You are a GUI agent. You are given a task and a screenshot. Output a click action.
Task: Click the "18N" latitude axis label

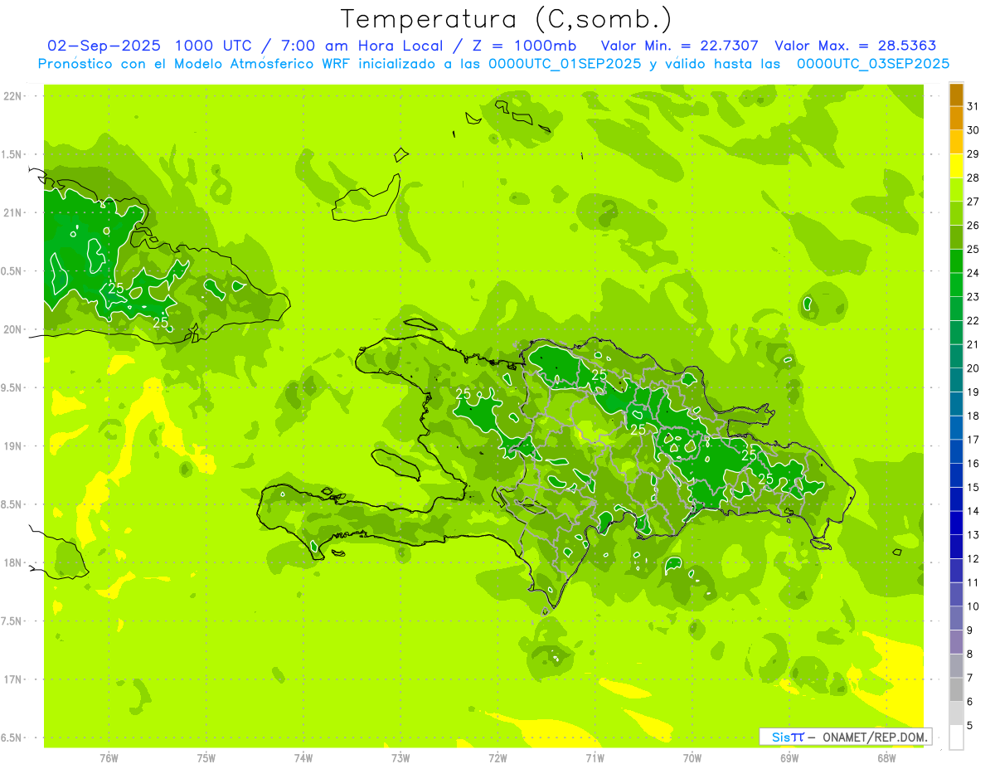(12, 563)
